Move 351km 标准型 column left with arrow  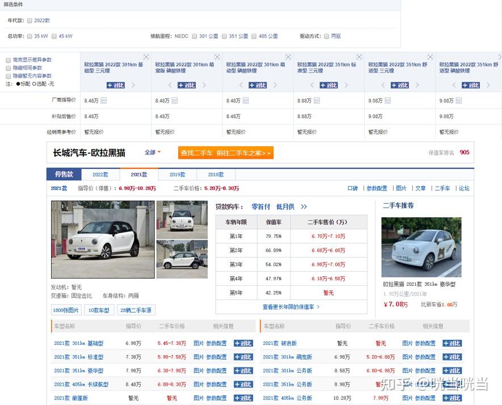[312, 85]
